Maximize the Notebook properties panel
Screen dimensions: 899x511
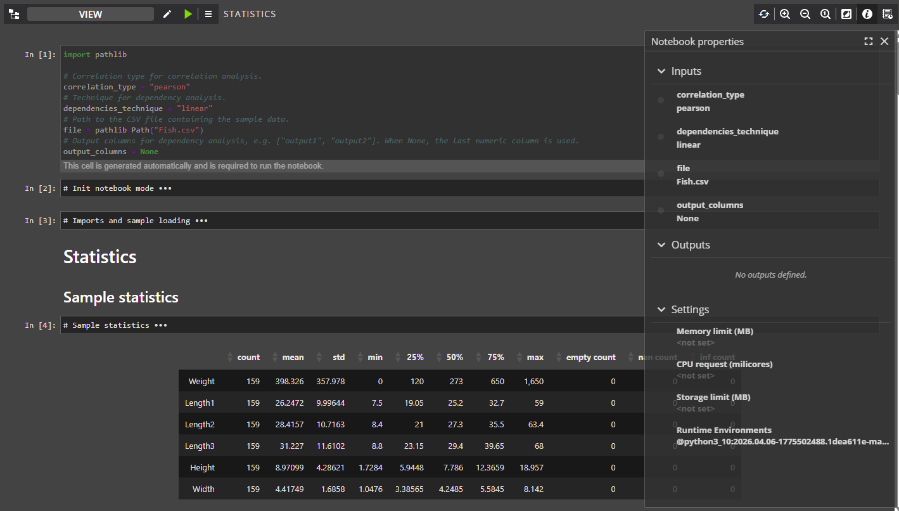point(869,41)
